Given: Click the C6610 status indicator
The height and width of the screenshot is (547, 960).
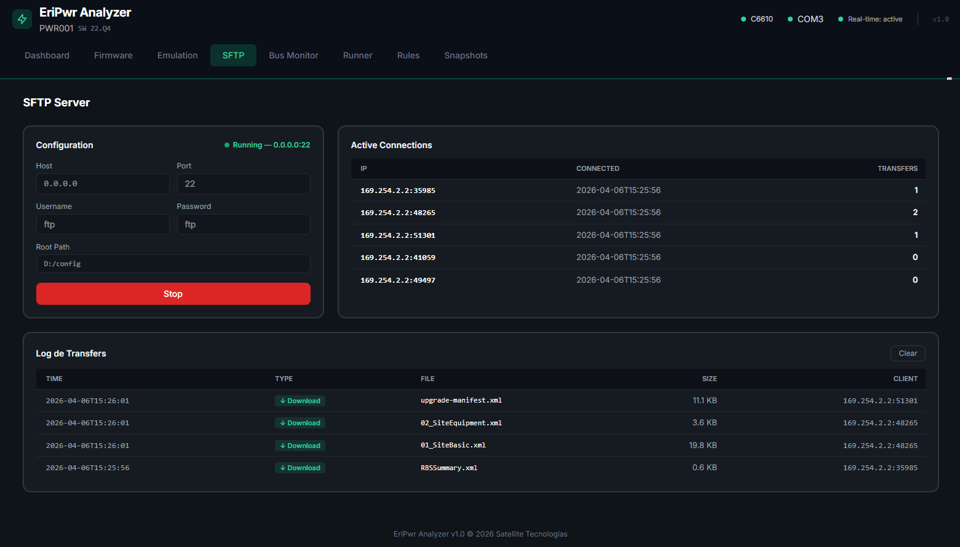Looking at the screenshot, I should click(757, 19).
